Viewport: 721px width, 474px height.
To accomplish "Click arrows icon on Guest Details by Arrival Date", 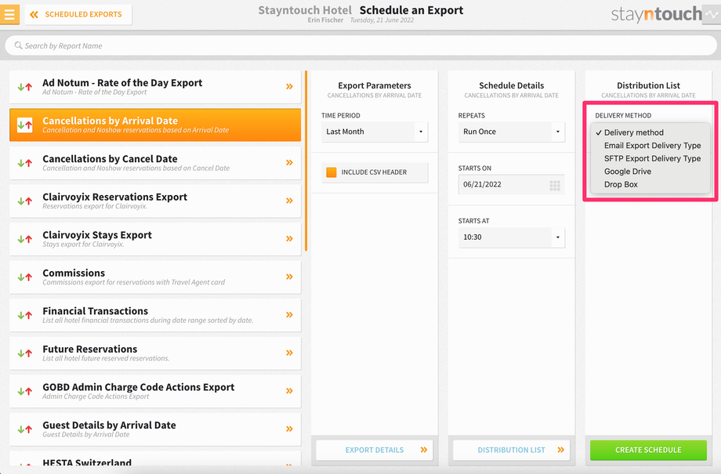I will point(25,429).
